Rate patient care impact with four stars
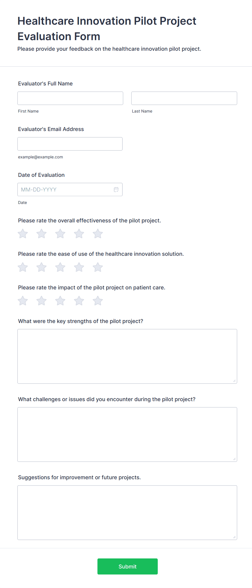 coord(79,301)
